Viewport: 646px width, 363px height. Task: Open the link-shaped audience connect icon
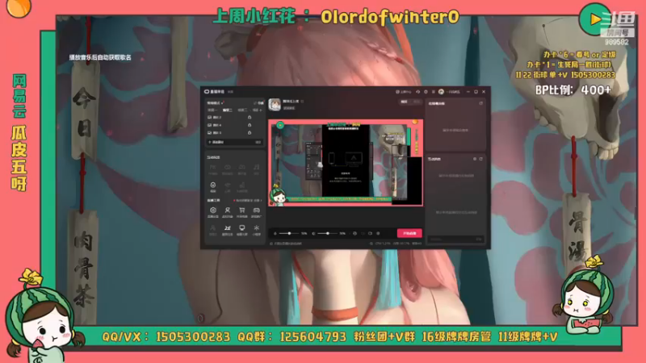228,169
